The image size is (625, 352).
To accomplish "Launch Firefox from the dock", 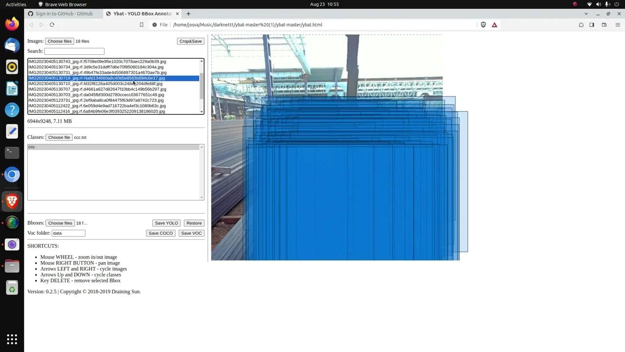I will point(12,24).
